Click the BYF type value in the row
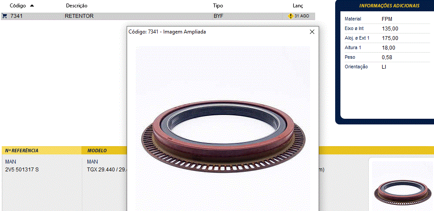The image size is (434, 211). click(218, 16)
